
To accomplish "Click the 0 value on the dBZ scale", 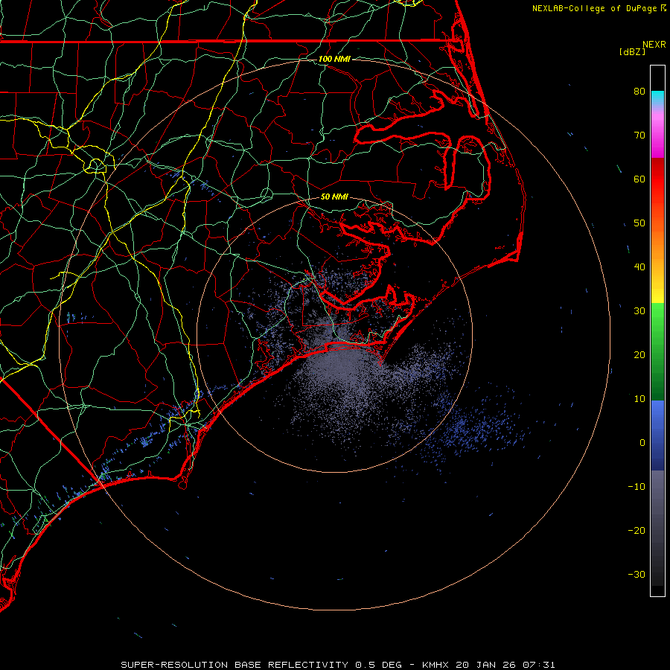I will (642, 443).
